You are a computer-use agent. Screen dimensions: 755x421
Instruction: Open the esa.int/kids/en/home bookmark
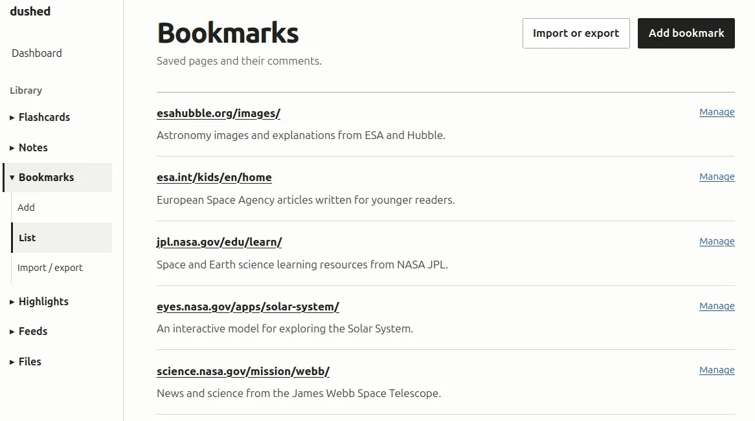pyautogui.click(x=214, y=178)
